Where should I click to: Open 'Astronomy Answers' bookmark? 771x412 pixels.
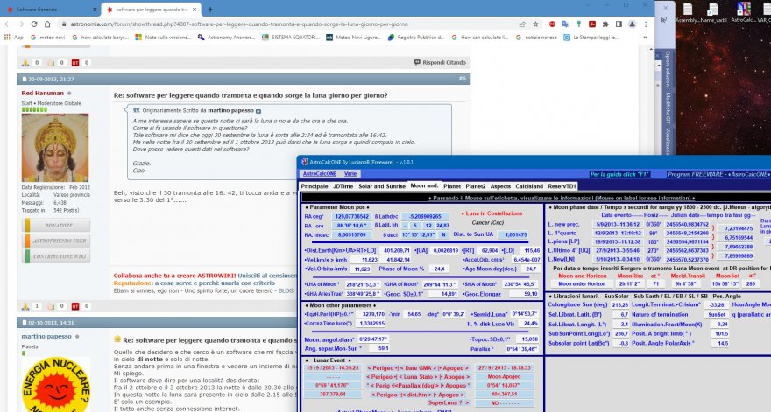click(227, 38)
